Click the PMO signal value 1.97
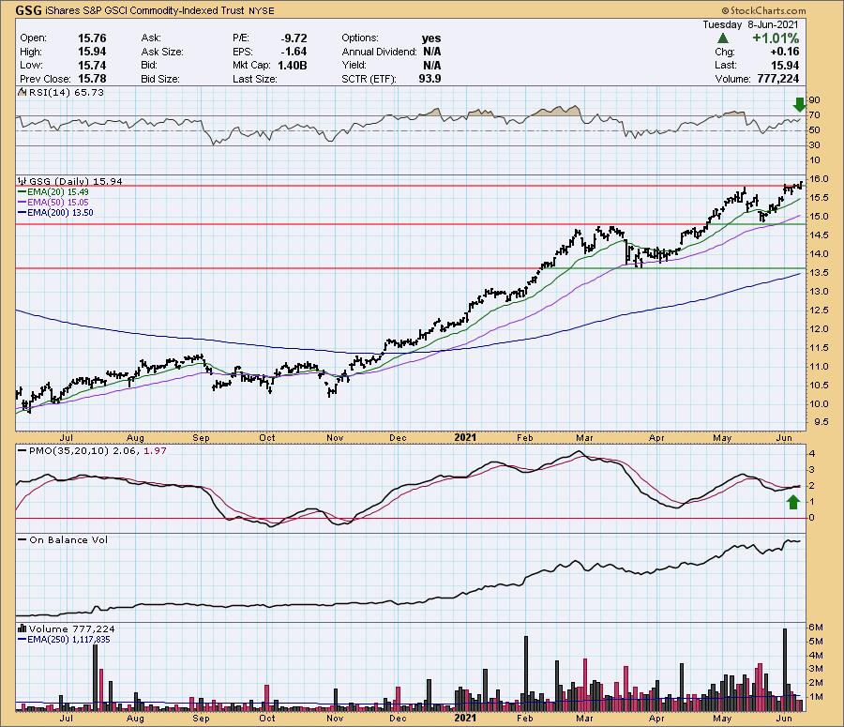Image resolution: width=844 pixels, height=727 pixels. (x=155, y=450)
